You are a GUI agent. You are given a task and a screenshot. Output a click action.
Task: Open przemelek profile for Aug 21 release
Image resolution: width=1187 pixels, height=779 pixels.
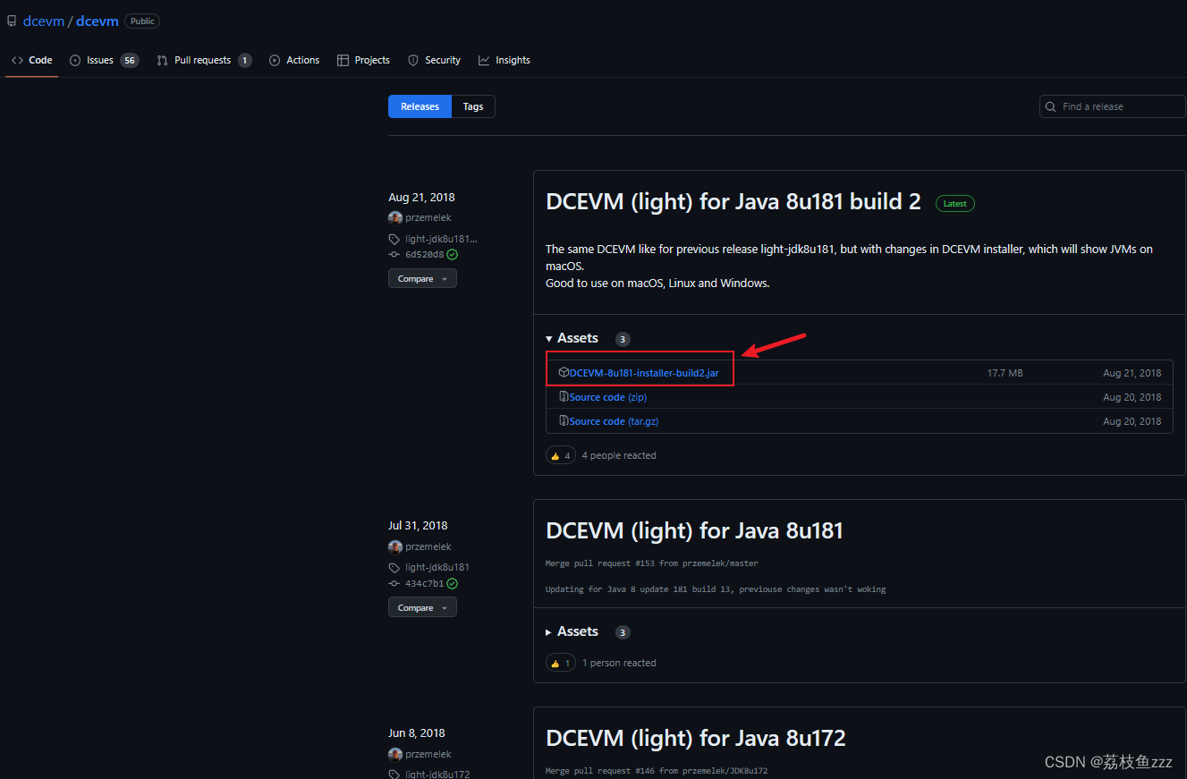click(x=428, y=217)
